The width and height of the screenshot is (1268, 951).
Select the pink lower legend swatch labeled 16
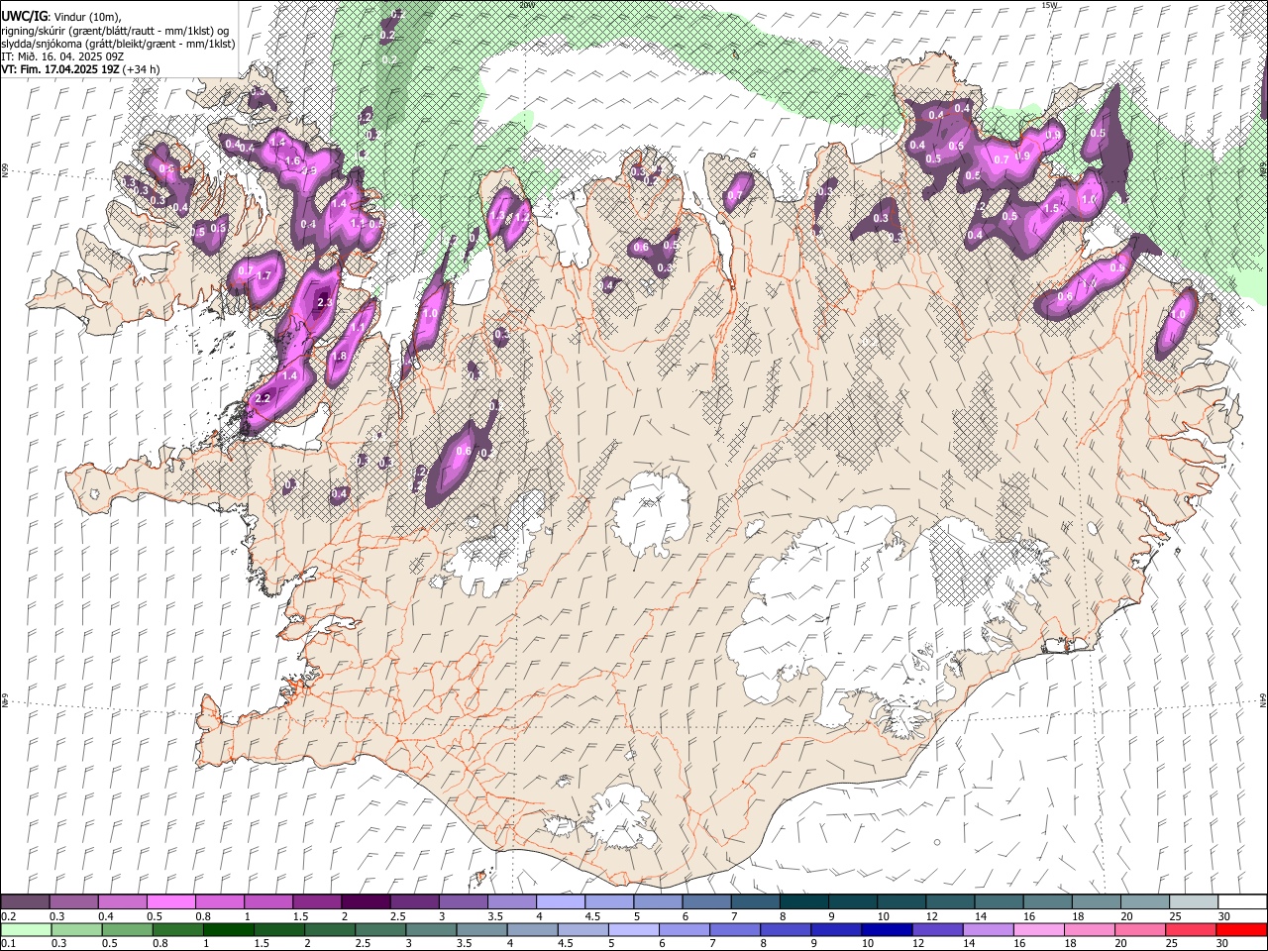tap(1039, 929)
